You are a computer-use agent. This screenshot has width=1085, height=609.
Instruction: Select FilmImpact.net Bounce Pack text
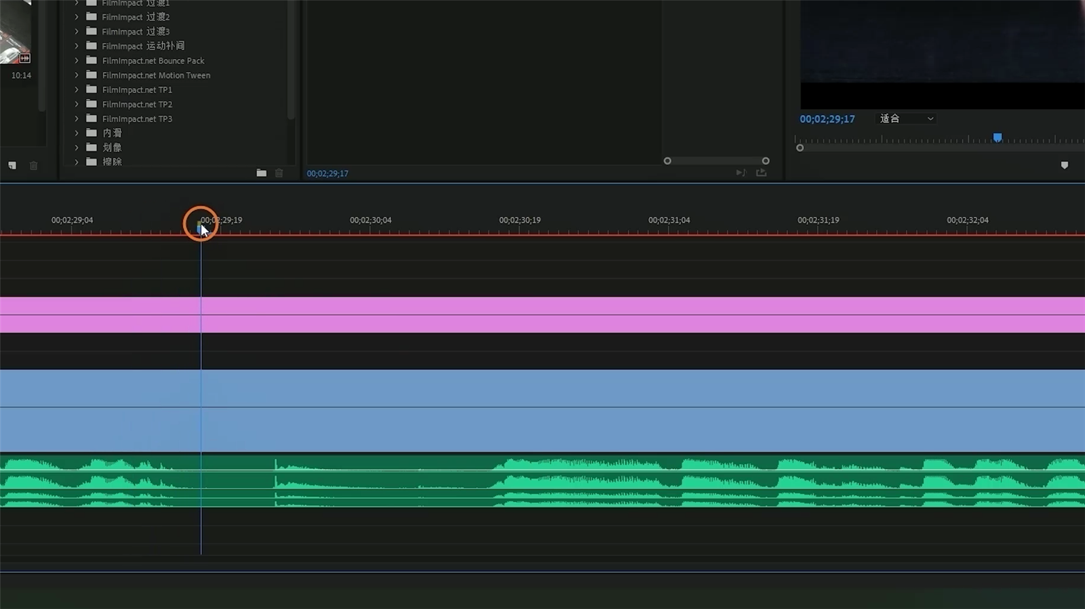(x=153, y=60)
